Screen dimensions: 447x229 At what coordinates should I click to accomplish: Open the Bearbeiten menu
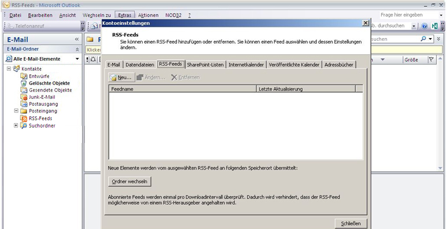(40, 15)
